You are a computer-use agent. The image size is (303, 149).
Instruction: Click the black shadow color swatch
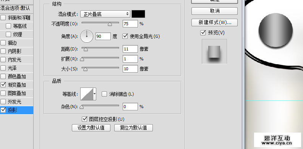pos(138,14)
